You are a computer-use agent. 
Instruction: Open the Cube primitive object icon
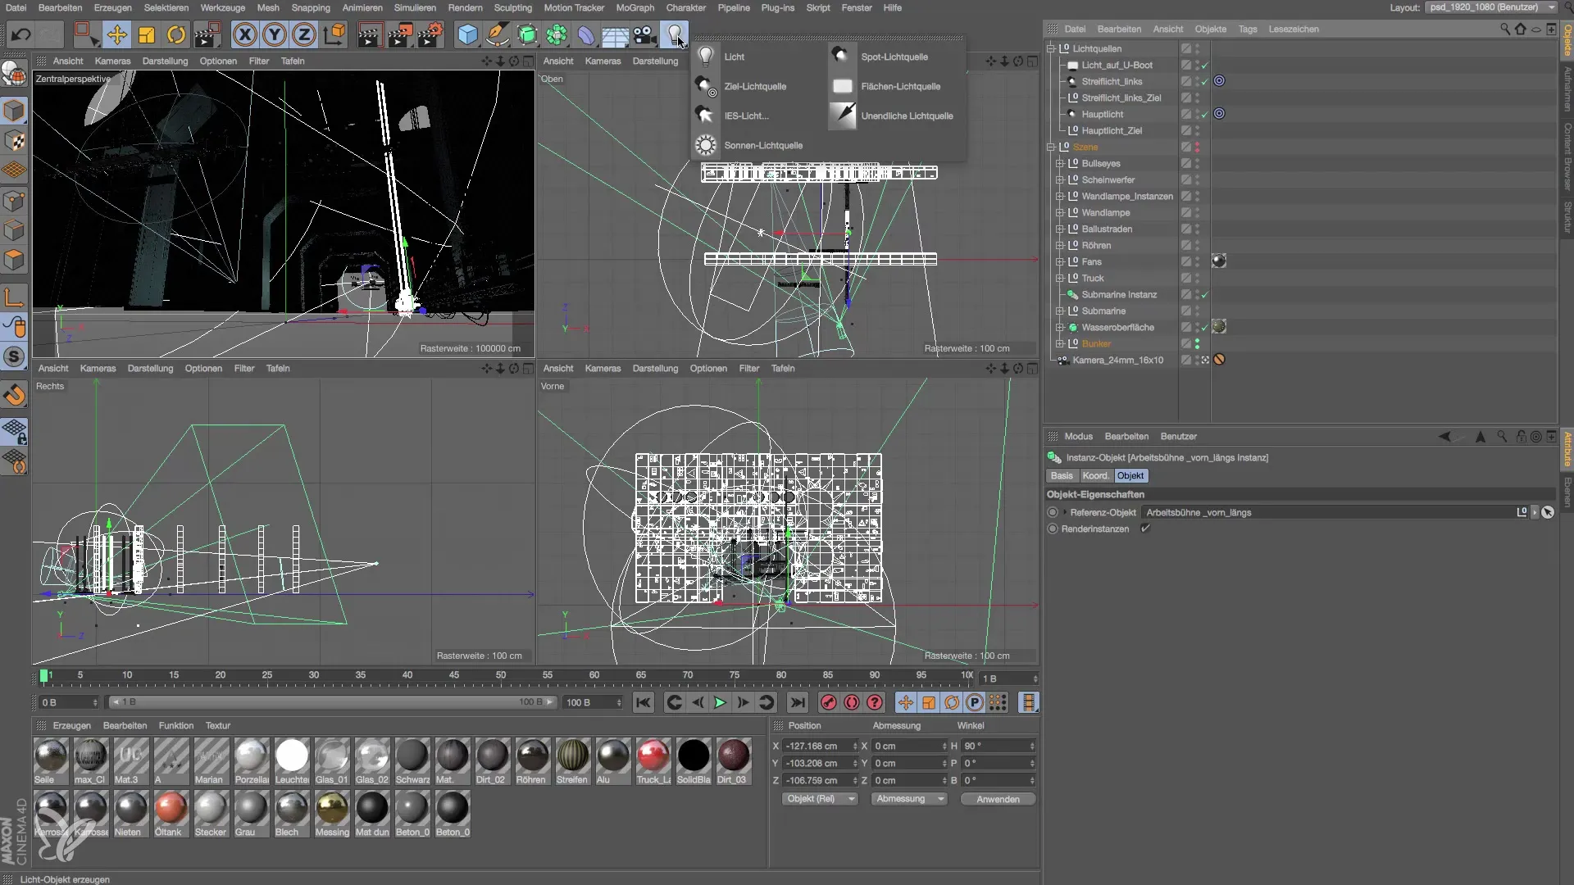(467, 35)
